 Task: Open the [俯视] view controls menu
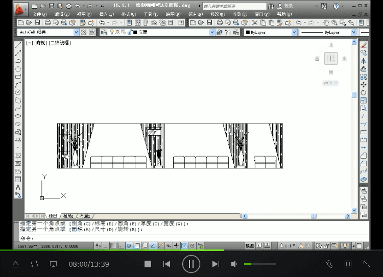click(41, 43)
